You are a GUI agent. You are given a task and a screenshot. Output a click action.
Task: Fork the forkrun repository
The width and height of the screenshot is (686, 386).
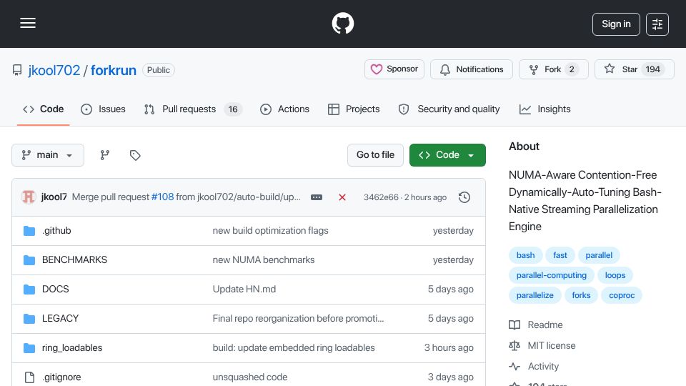553,69
